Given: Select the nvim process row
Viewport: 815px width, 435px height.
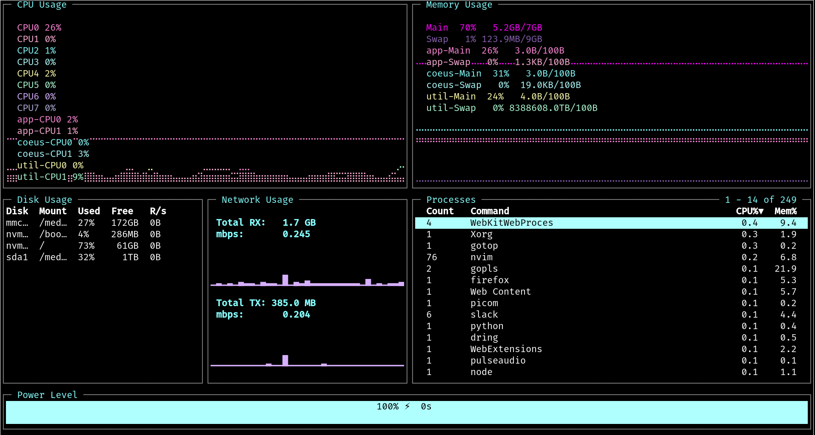Looking at the screenshot, I should pyautogui.click(x=611, y=257).
